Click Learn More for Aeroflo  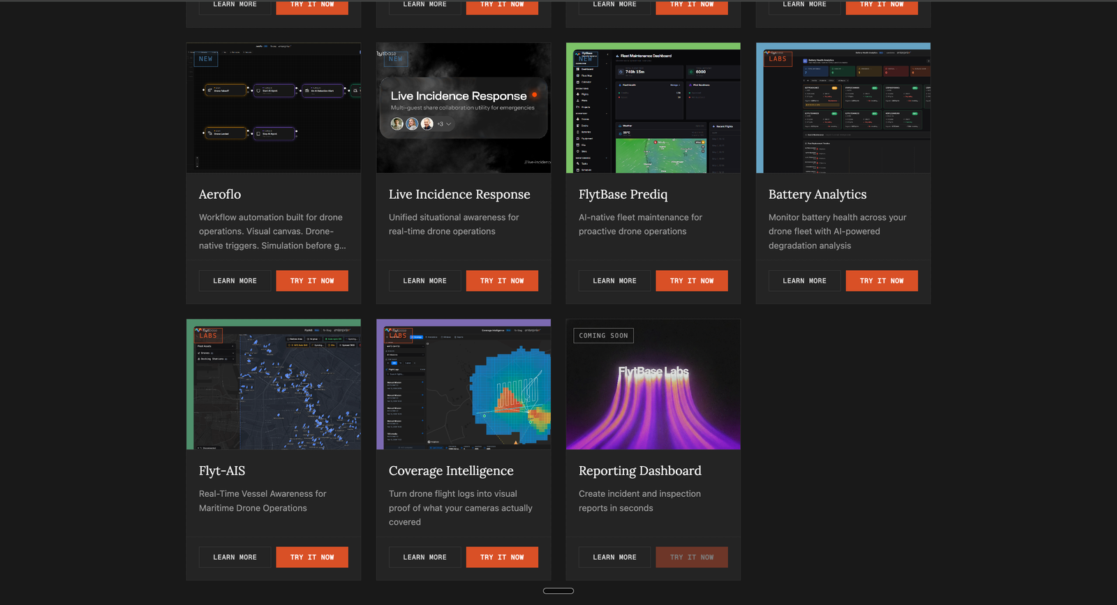(235, 281)
